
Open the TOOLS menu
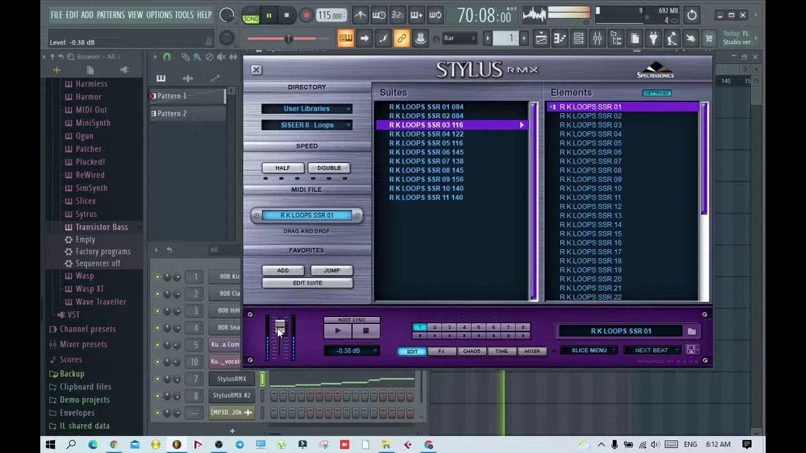click(184, 15)
